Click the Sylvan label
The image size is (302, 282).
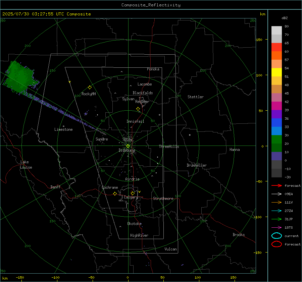click(x=128, y=99)
